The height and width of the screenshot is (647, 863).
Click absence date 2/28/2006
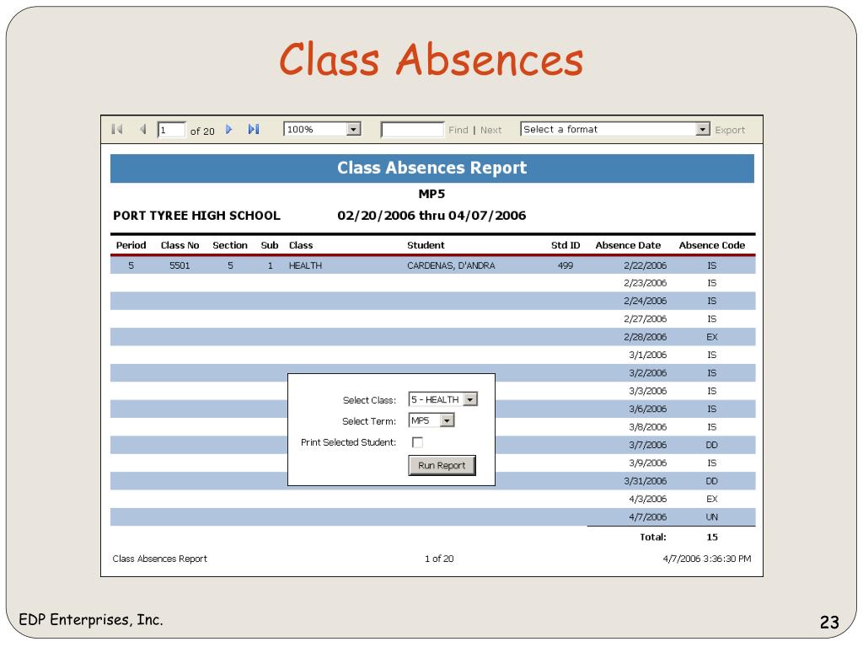[645, 337]
